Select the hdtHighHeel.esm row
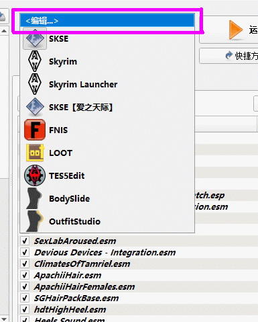Screen dimensions: 258x322 point(139,310)
